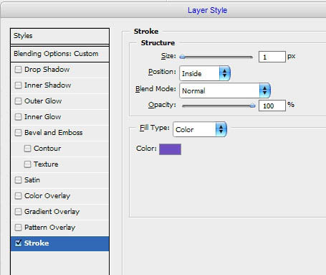Open the Position dropdown showing Inside
This screenshot has width=326, height=275.
tap(205, 73)
